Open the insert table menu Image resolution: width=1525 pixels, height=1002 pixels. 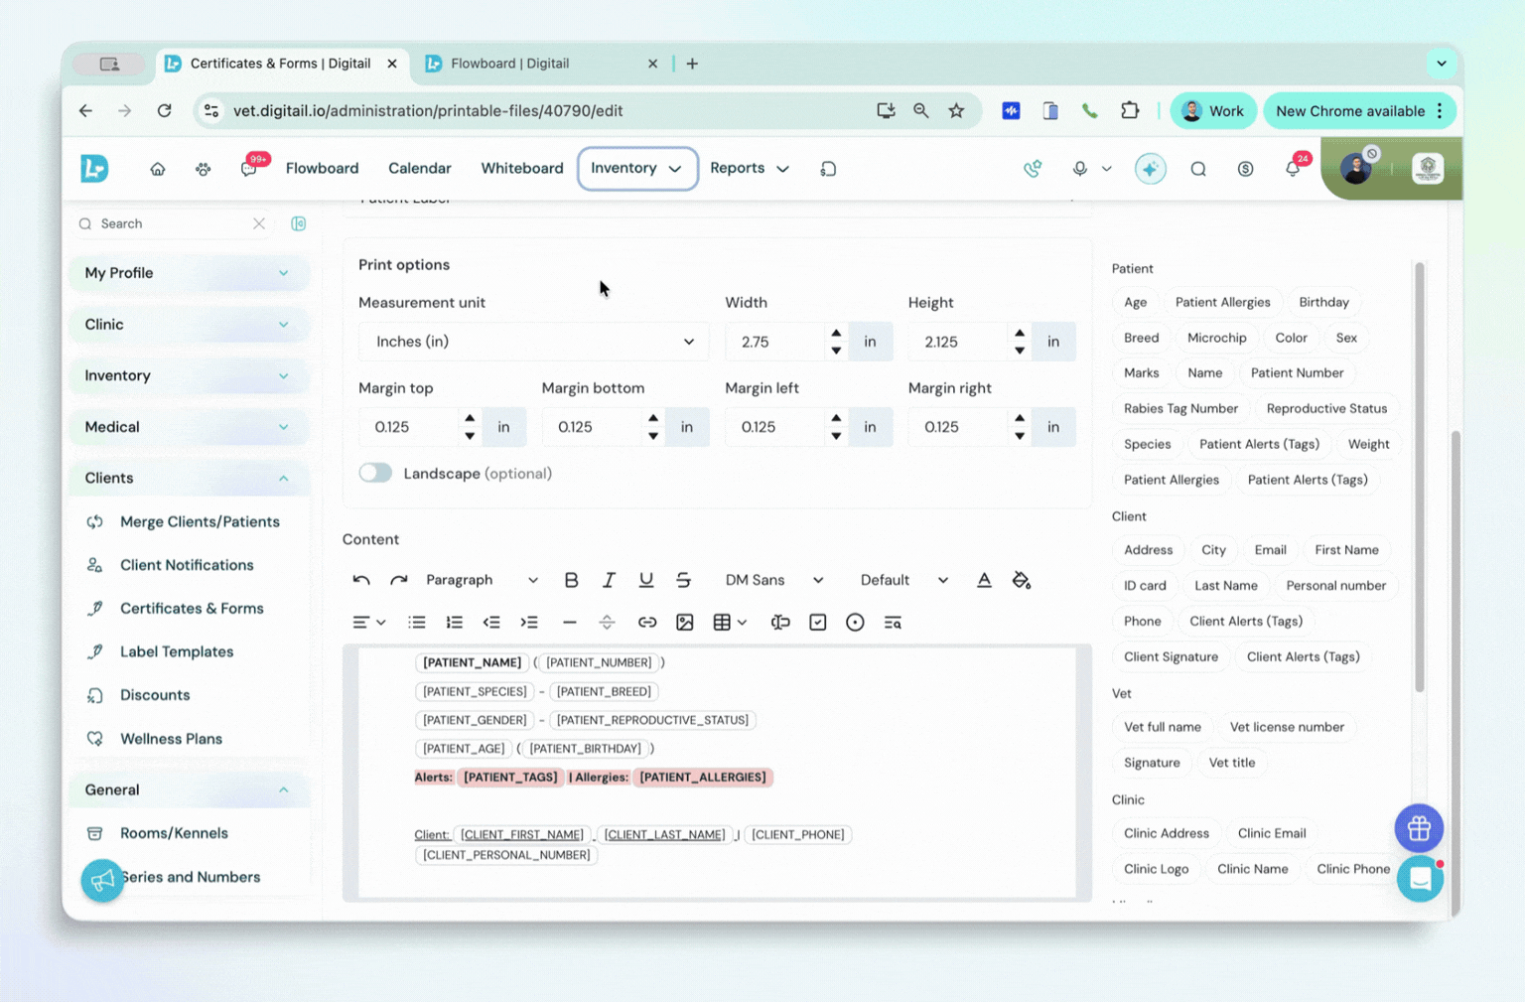pos(730,623)
